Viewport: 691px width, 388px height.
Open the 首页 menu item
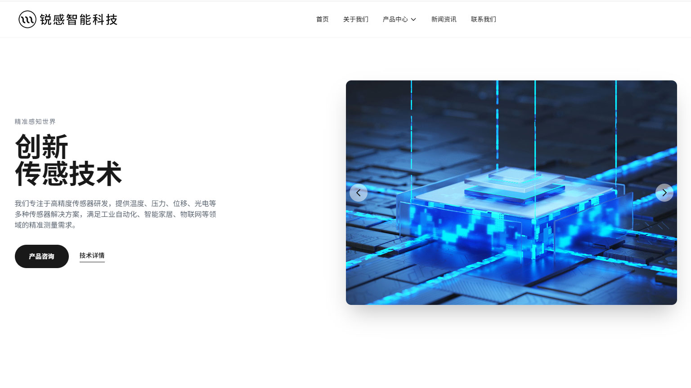pyautogui.click(x=323, y=19)
